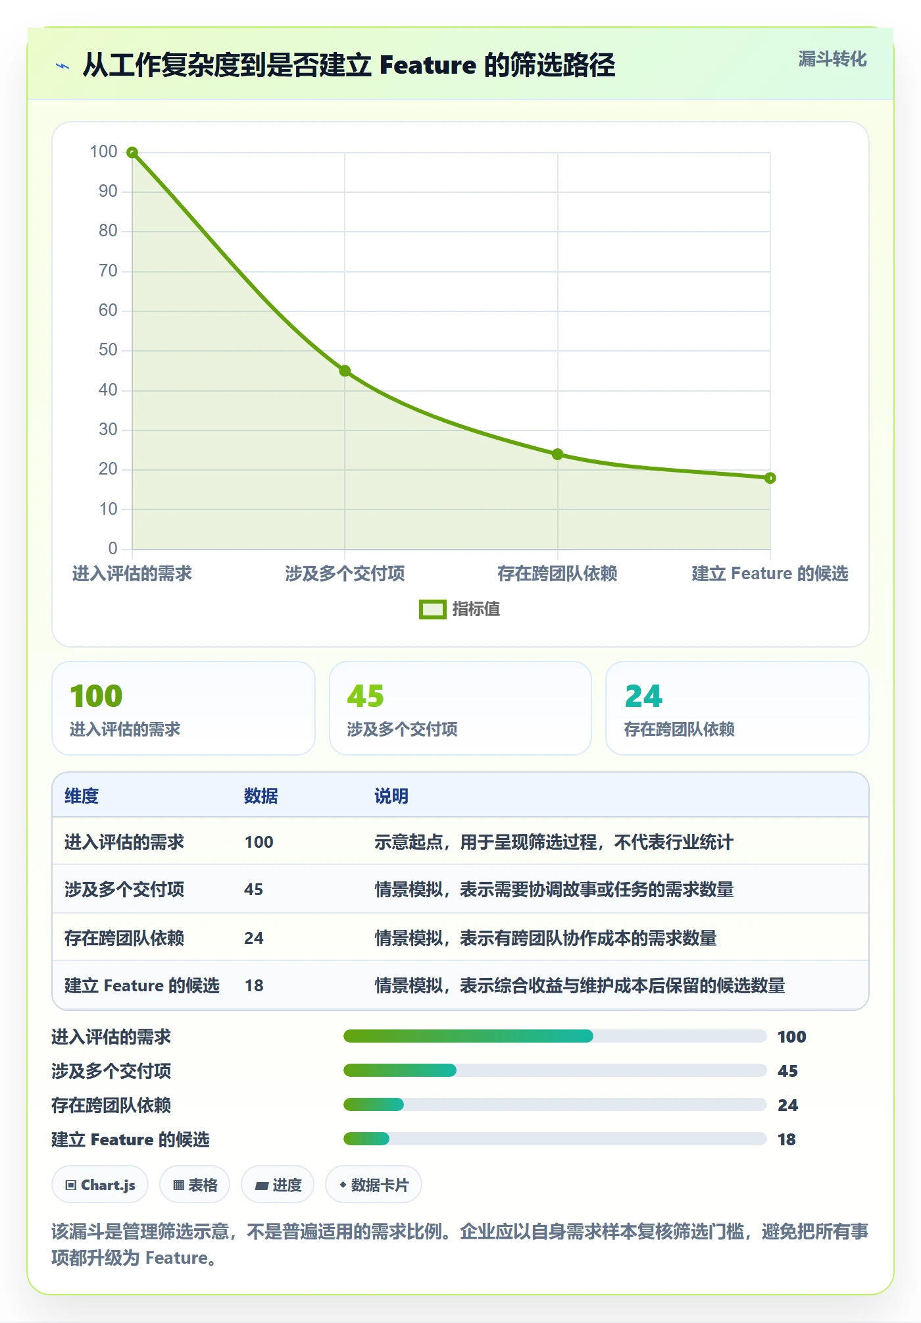This screenshot has height=1323, width=921.
Task: Click table value 24 in 数据 column
Action: click(x=254, y=938)
